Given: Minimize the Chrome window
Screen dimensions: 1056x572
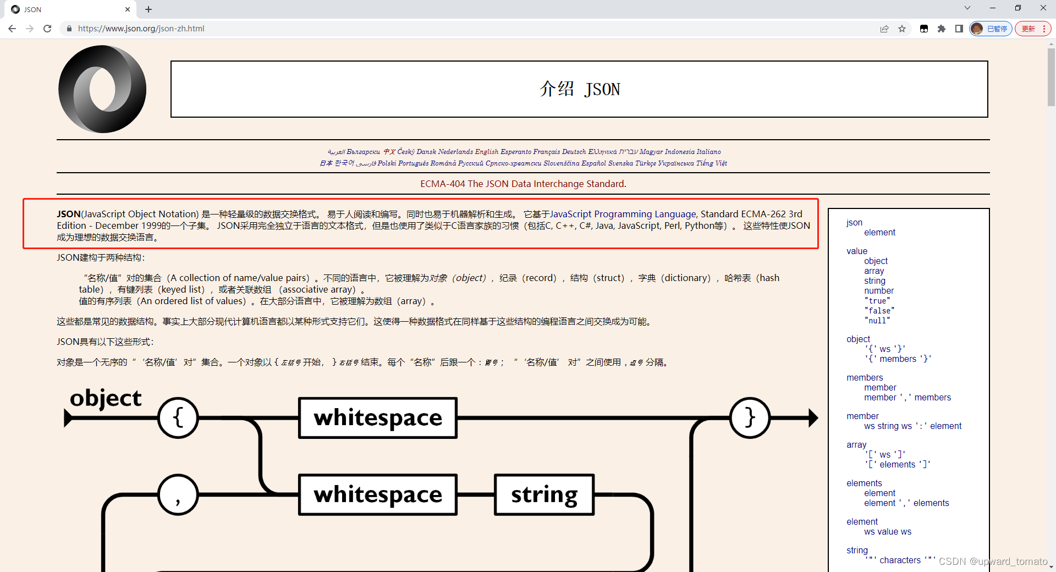Looking at the screenshot, I should (x=993, y=8).
